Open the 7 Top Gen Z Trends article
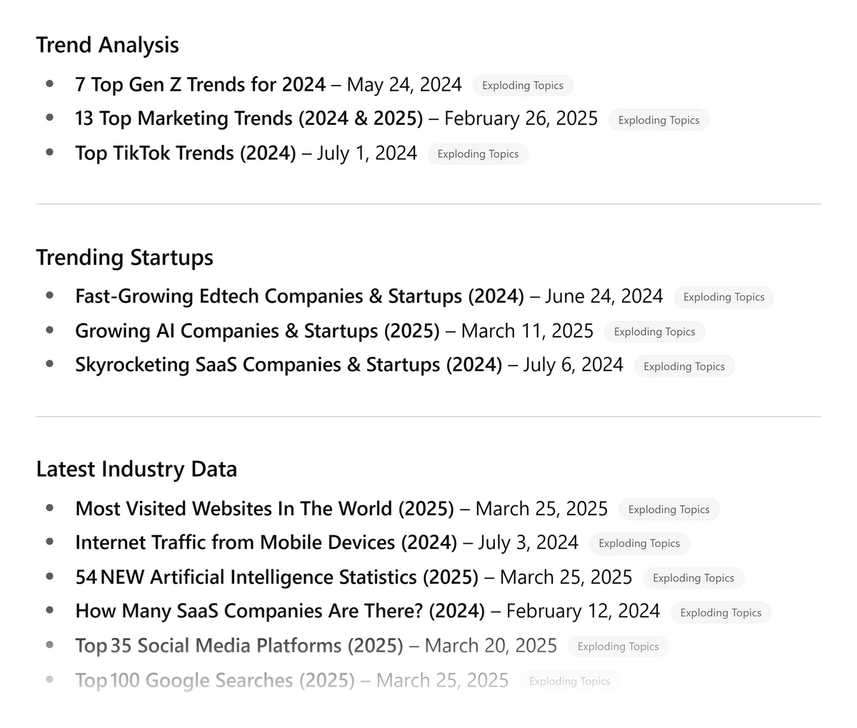This screenshot has height=728, width=857. click(200, 85)
